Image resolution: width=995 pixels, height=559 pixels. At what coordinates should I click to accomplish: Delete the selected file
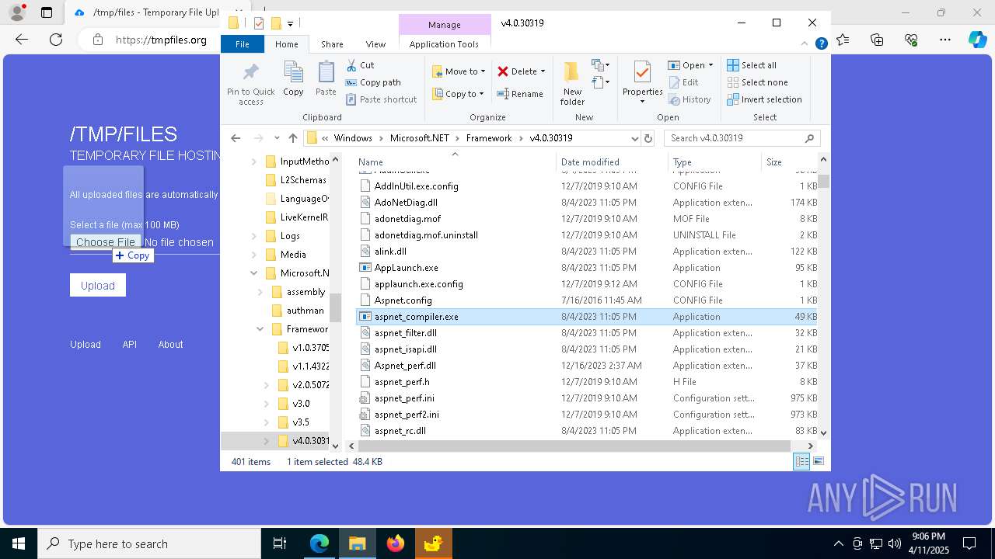click(x=518, y=71)
